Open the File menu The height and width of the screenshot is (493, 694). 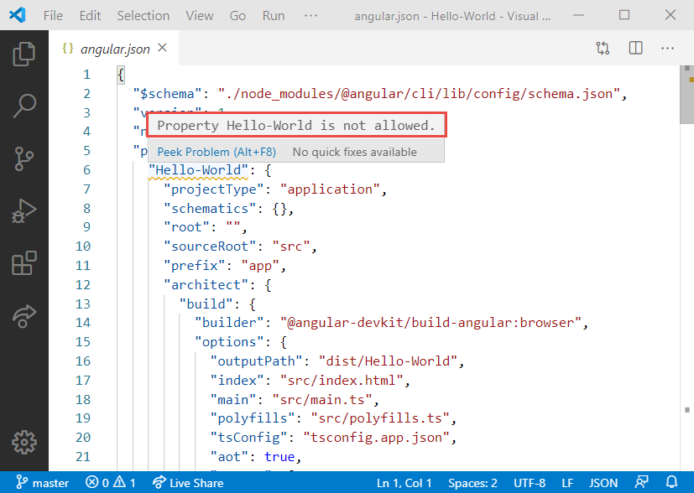tap(53, 15)
